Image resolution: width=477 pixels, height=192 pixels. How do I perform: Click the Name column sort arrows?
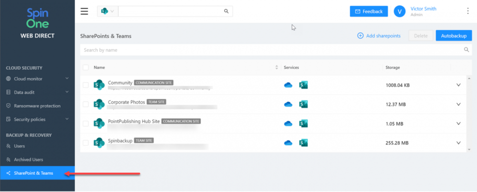277,68
